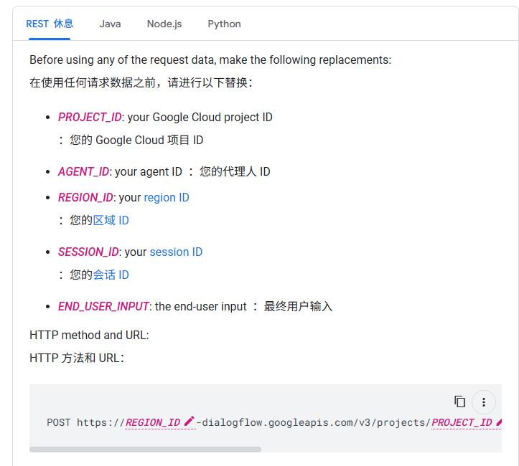
Task: Copy the POST request code sample
Action: 459,402
